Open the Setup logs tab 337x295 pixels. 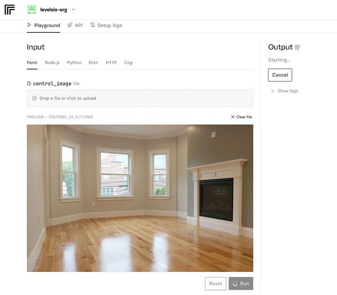106,25
